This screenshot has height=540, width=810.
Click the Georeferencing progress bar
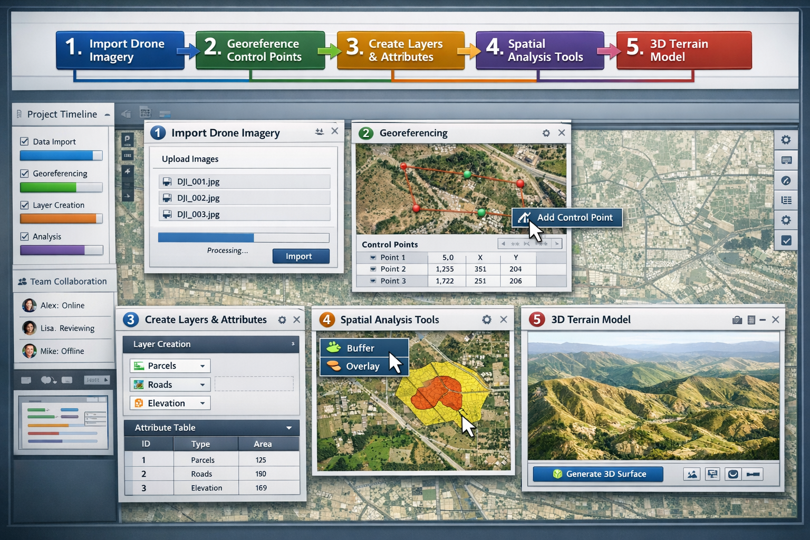tap(60, 187)
